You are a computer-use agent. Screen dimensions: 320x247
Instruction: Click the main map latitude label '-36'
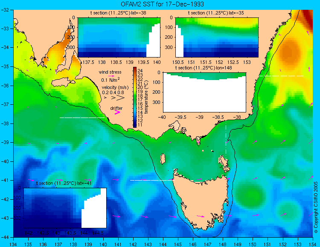(5, 86)
